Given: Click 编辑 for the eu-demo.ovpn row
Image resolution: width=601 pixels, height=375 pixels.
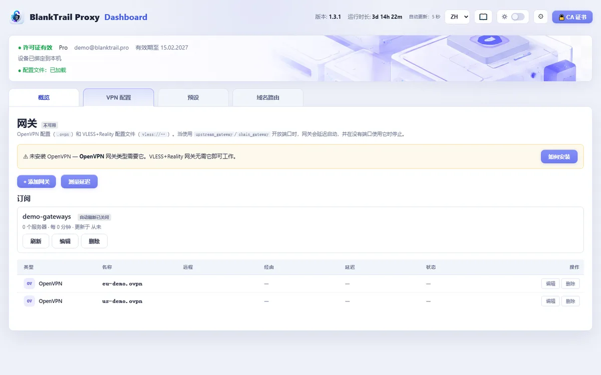Looking at the screenshot, I should pyautogui.click(x=550, y=283).
